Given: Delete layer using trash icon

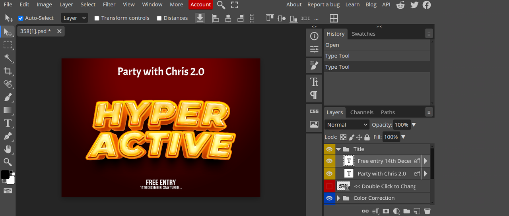Looking at the screenshot, I should pos(427,211).
